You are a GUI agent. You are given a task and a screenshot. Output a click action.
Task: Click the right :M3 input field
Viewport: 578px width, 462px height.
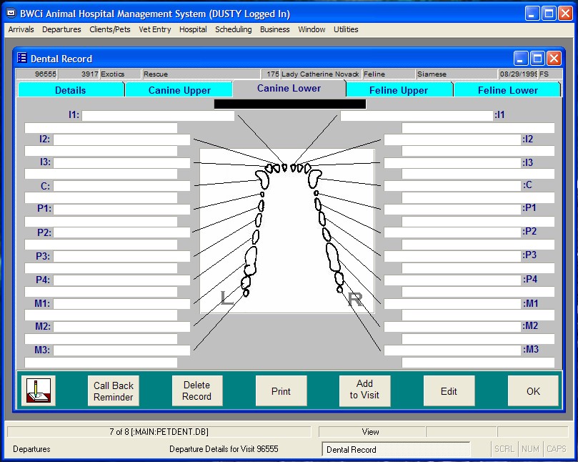[452, 350]
